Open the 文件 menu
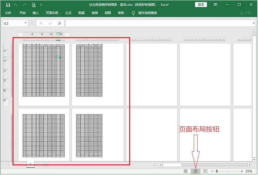Screen dimensions: 258x175 [x=8, y=13]
